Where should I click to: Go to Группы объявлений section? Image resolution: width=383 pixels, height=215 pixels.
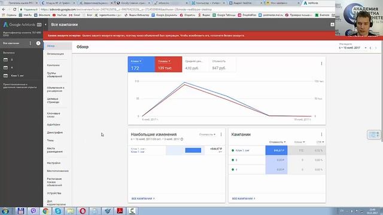[54, 75]
